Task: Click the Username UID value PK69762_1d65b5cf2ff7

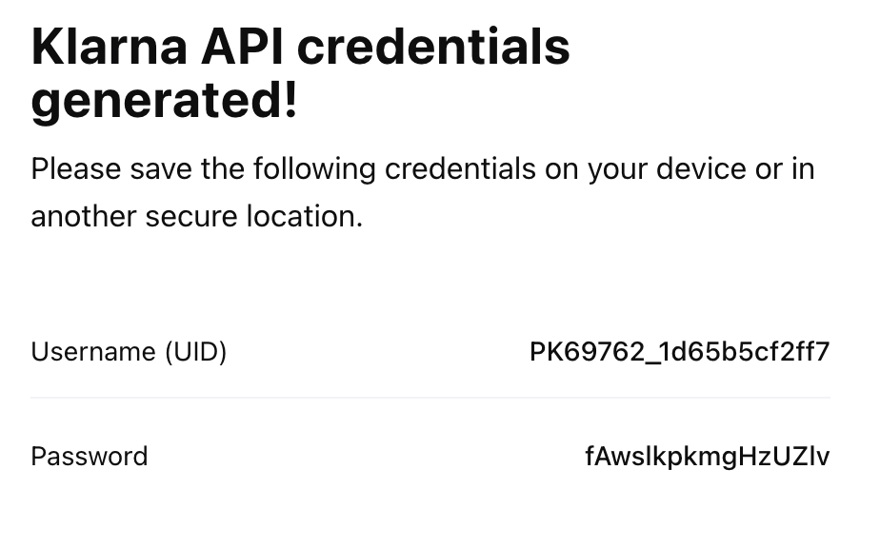Action: tap(679, 352)
